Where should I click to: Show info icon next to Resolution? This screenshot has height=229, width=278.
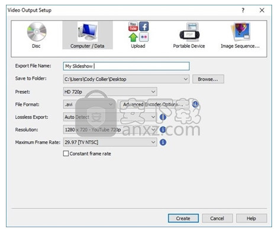[x=163, y=130]
